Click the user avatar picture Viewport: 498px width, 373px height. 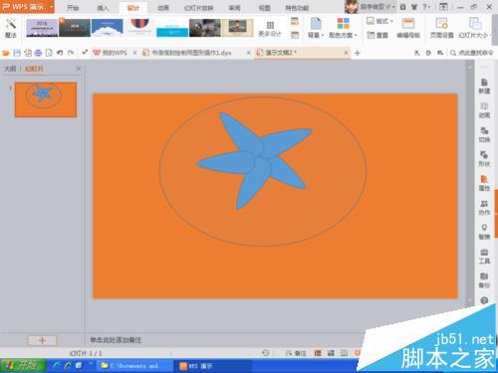[352, 7]
